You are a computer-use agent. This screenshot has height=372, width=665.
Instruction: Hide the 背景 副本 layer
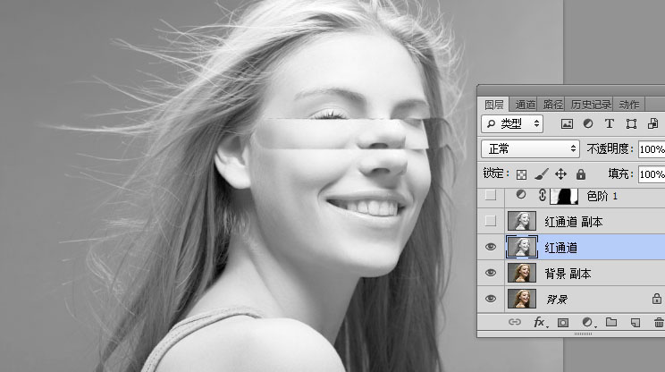pyautogui.click(x=490, y=273)
